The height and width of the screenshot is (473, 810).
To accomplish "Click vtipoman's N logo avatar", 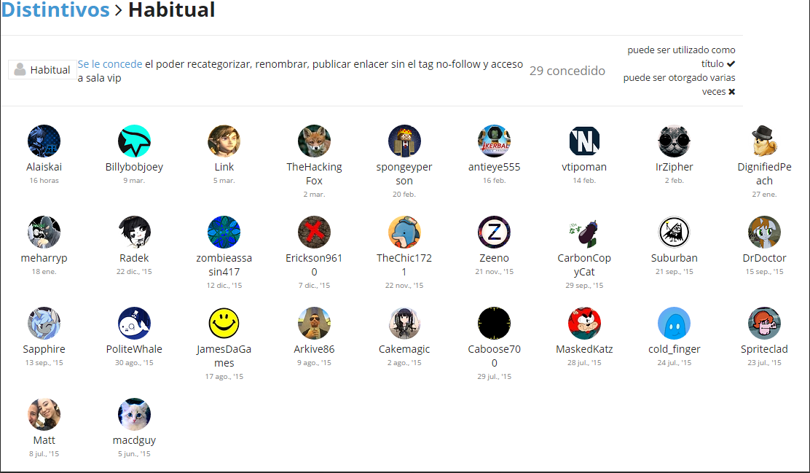I will click(x=584, y=141).
